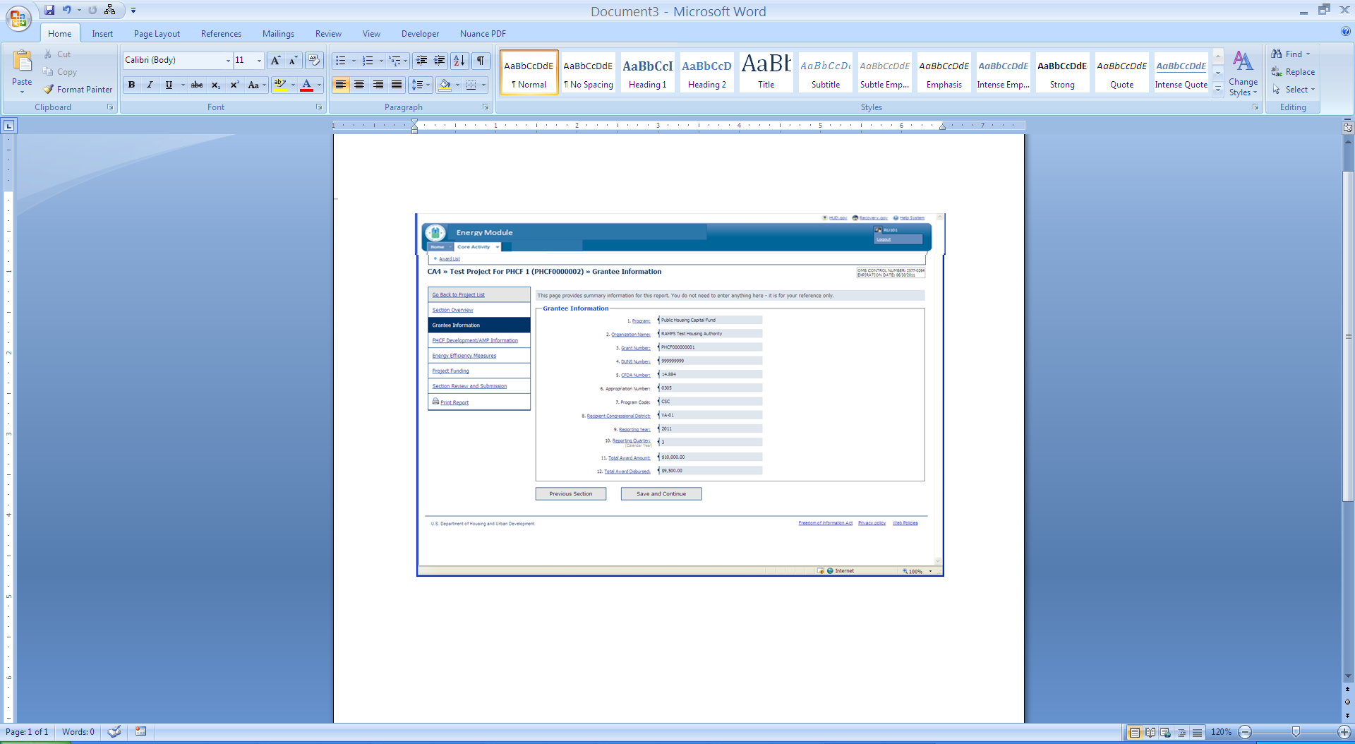The height and width of the screenshot is (744, 1355).
Task: Align text to the right
Action: pyautogui.click(x=378, y=85)
